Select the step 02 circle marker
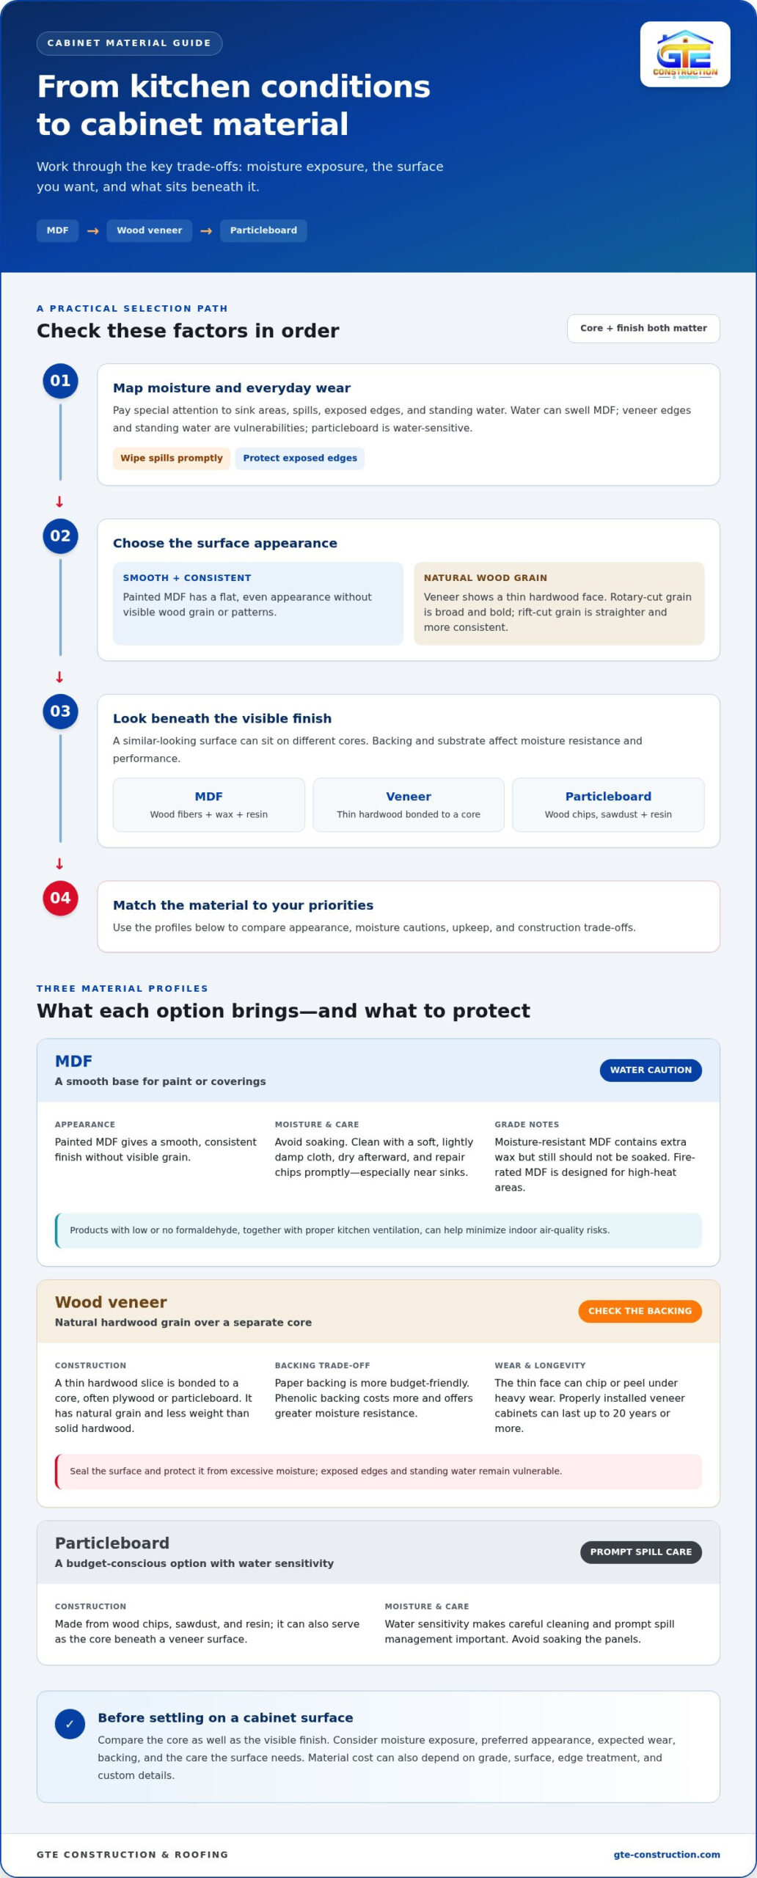Image resolution: width=757 pixels, height=1878 pixels. pyautogui.click(x=60, y=536)
